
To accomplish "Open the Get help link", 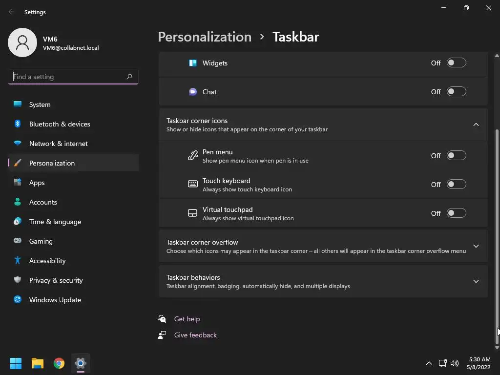I will (187, 319).
